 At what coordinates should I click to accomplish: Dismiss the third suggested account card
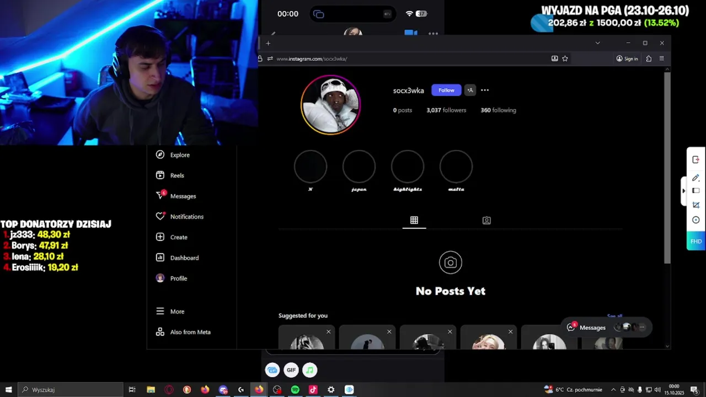point(450,331)
